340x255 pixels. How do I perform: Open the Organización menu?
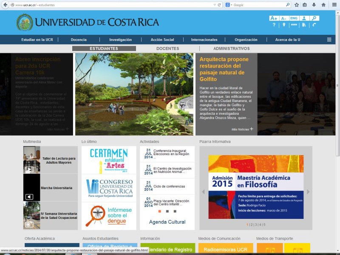(x=246, y=40)
